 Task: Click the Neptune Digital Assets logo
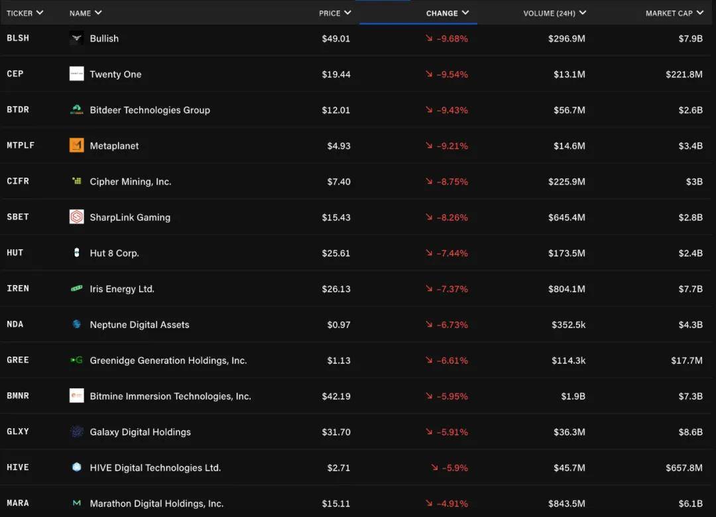[76, 325]
